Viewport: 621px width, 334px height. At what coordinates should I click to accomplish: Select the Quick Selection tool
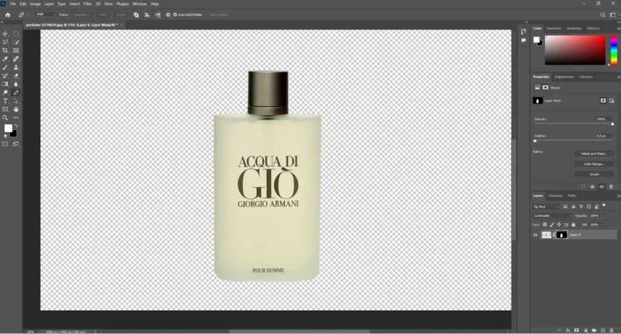tap(16, 42)
